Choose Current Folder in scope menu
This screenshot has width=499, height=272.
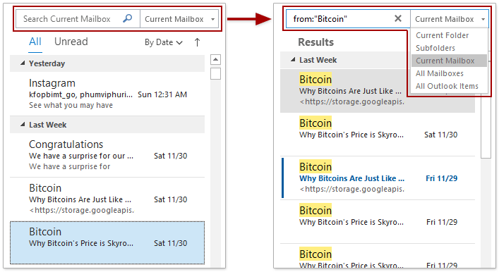pos(442,35)
